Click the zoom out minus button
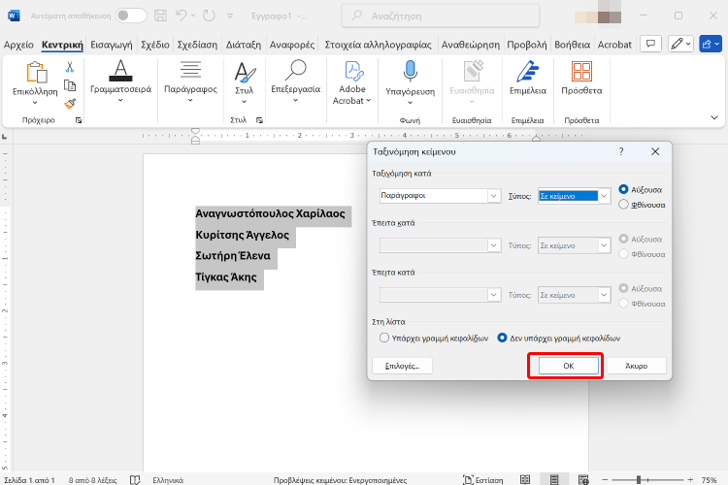Viewport: 728px width, 485px height. (x=605, y=479)
